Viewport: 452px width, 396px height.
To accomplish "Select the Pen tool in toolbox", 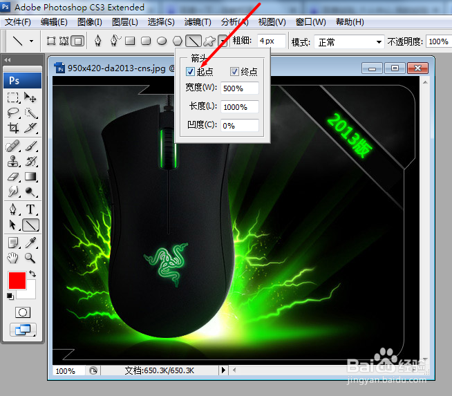I will [13, 209].
